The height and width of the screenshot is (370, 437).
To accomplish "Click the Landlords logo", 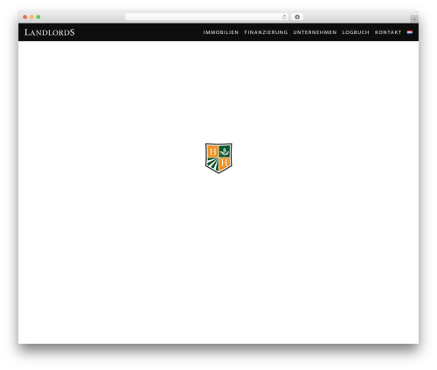I will 50,32.
